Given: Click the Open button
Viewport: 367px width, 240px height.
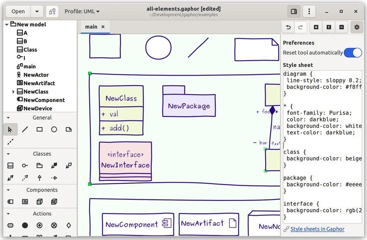Looking at the screenshot, I should 17,11.
